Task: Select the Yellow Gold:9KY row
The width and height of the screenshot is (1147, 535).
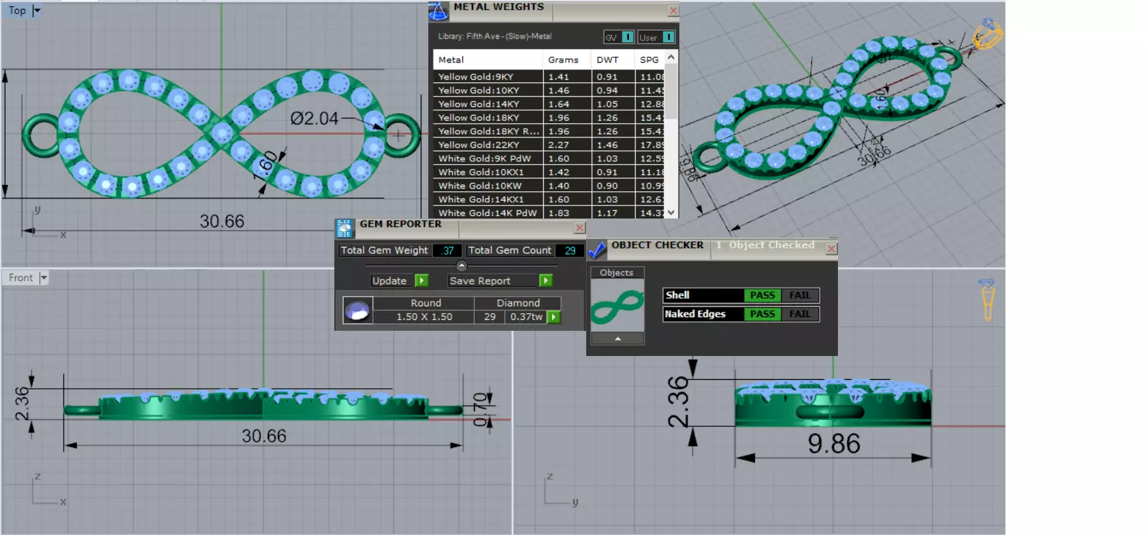Action: (549, 77)
